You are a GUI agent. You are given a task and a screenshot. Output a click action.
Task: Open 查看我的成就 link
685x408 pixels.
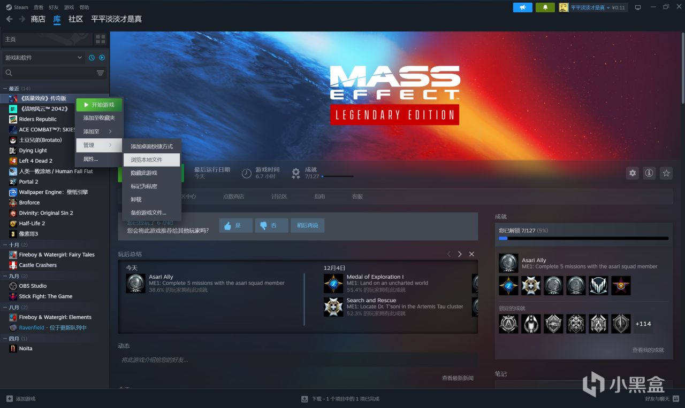pyautogui.click(x=648, y=350)
